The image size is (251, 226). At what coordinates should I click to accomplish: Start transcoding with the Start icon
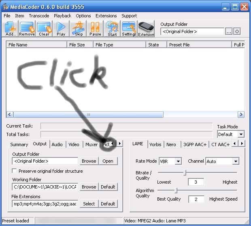tap(112, 29)
